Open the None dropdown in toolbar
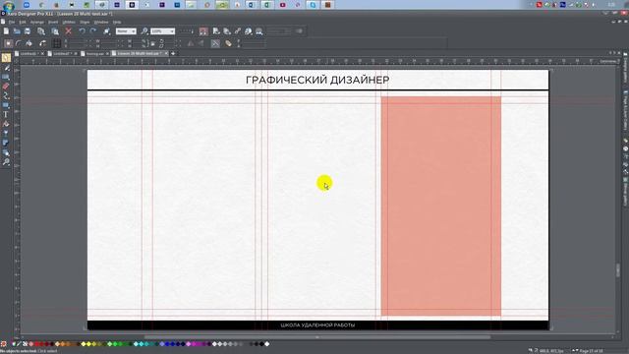This screenshot has width=629, height=354. [x=126, y=31]
